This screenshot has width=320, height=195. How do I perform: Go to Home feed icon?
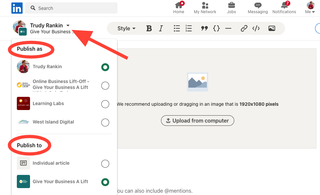coord(178,8)
